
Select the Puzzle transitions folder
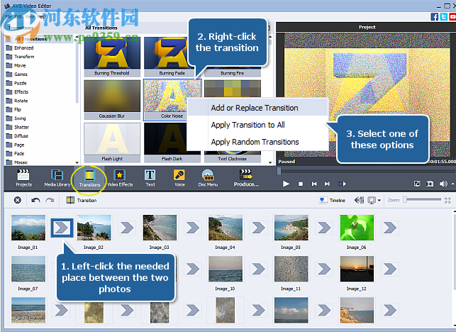pos(21,83)
